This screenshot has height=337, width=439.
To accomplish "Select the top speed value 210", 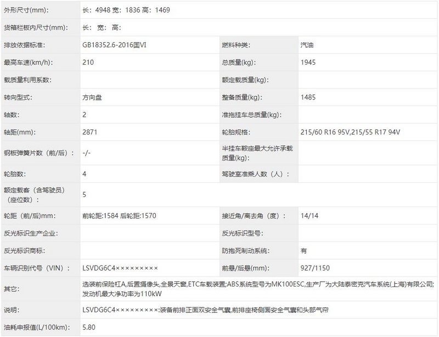I will point(88,63).
